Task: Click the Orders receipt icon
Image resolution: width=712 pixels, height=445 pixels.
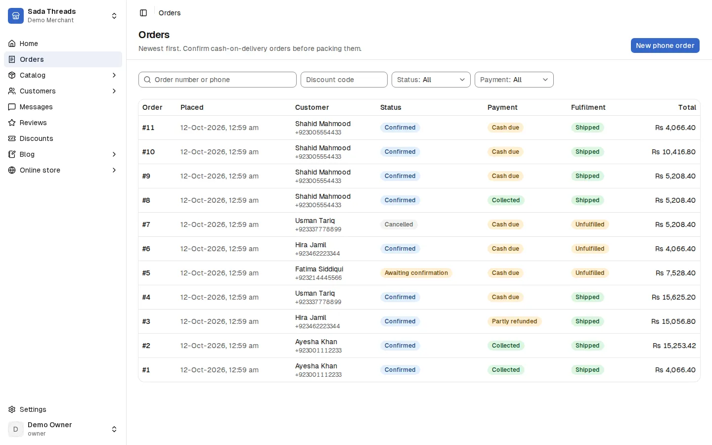Action: pos(12,59)
